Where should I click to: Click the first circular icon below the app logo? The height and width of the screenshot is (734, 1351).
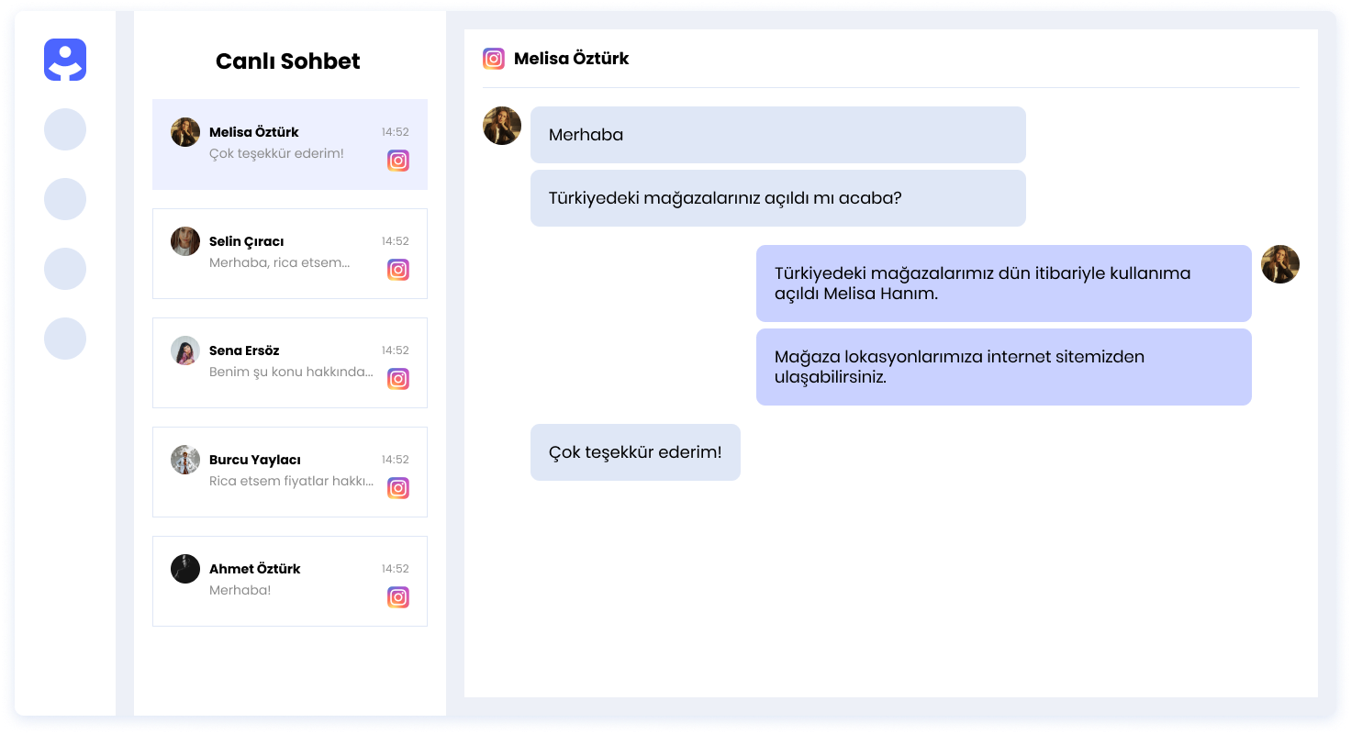(64, 129)
